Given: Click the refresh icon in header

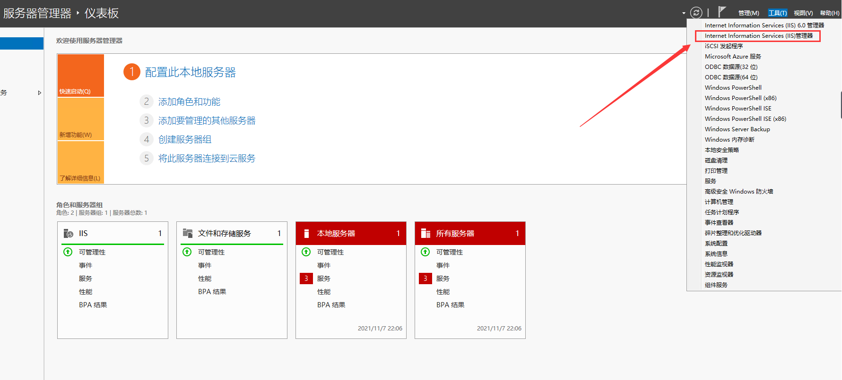Looking at the screenshot, I should 696,13.
